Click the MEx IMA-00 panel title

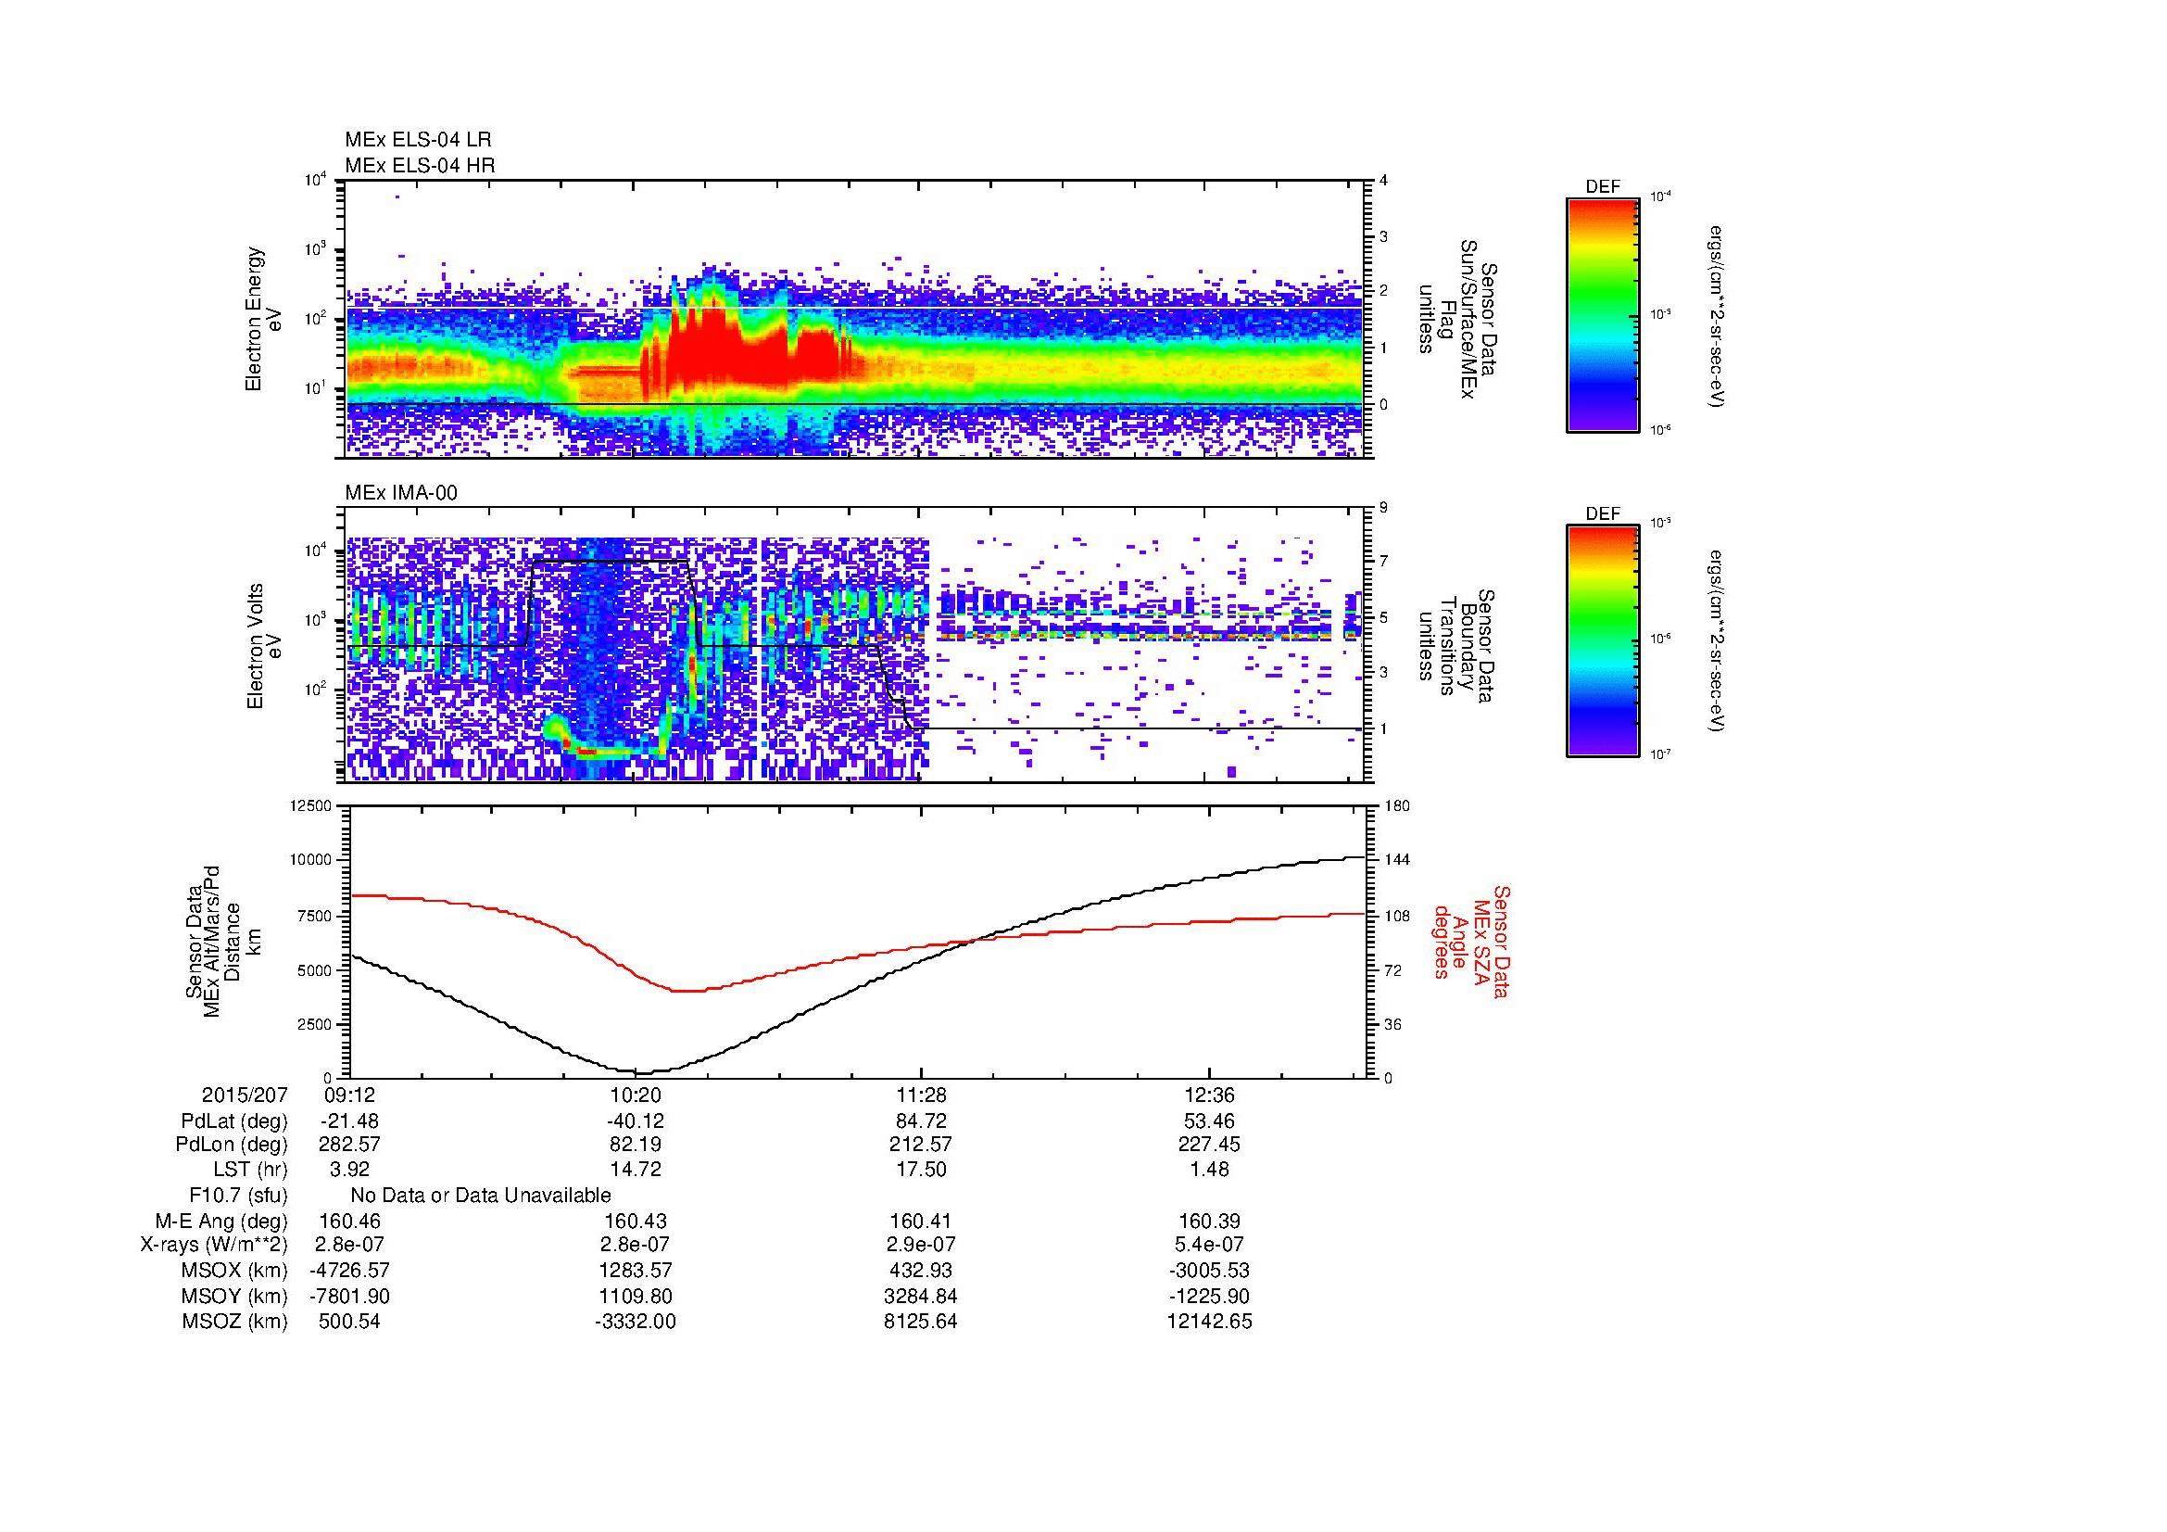(x=401, y=493)
